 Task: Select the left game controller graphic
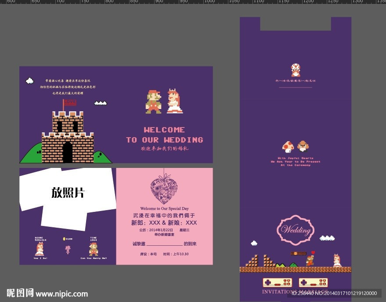278,283
